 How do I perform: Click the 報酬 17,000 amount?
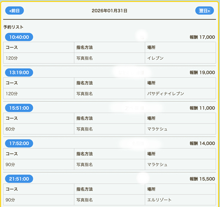coord(202,37)
